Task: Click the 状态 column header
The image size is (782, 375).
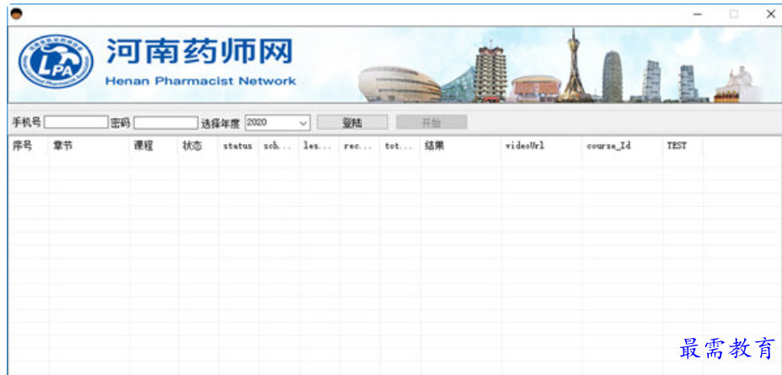Action: click(199, 146)
